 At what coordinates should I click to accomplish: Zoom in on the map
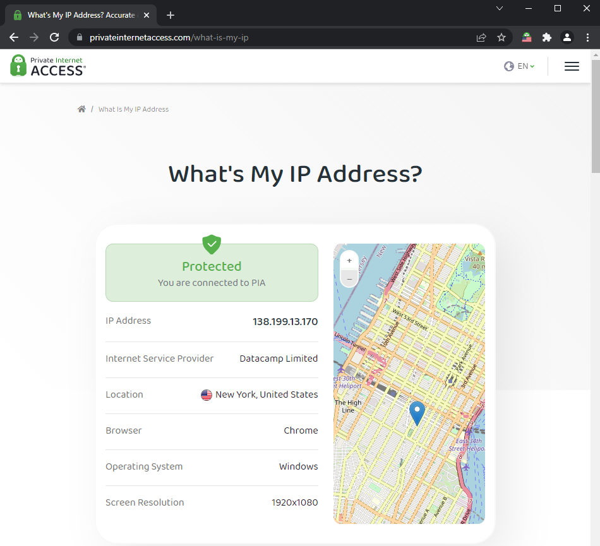pyautogui.click(x=349, y=260)
